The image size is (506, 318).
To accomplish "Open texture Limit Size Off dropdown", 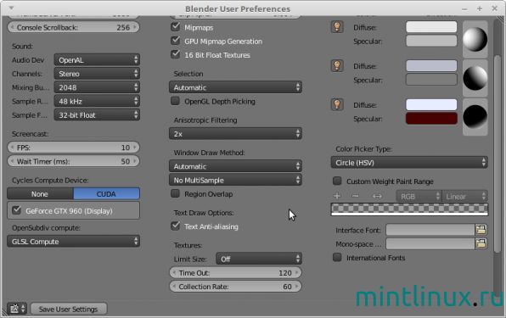I will (259, 259).
